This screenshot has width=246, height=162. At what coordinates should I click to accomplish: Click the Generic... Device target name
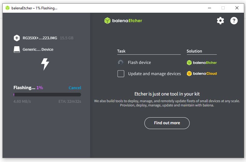38,49
